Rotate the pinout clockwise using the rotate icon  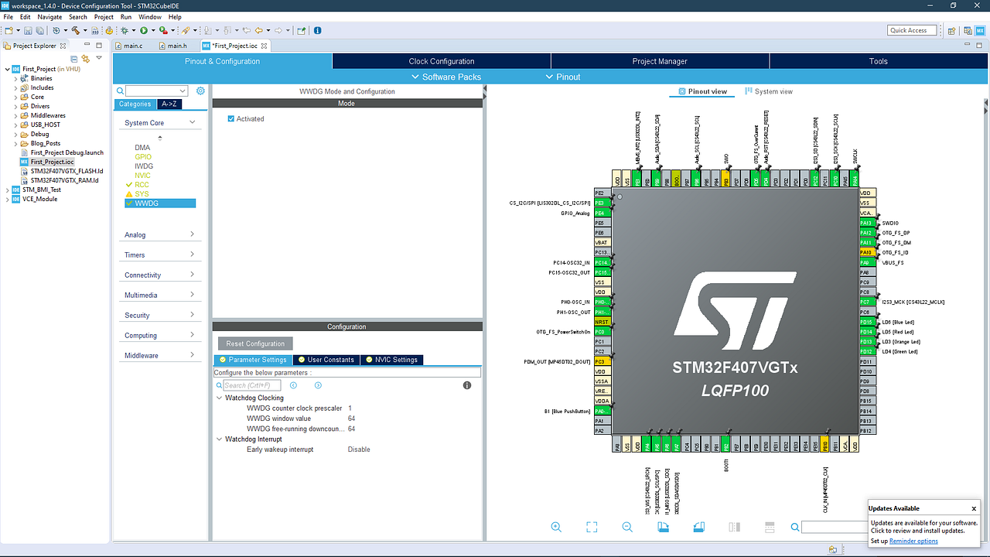click(663, 527)
